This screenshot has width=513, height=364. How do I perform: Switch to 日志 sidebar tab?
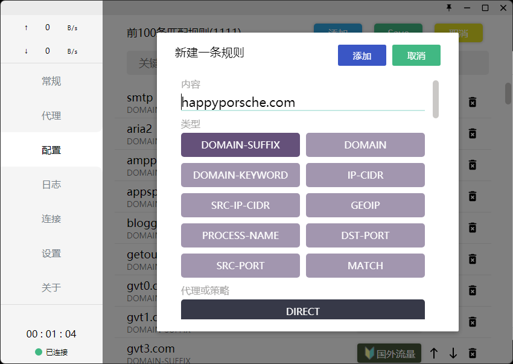(51, 184)
